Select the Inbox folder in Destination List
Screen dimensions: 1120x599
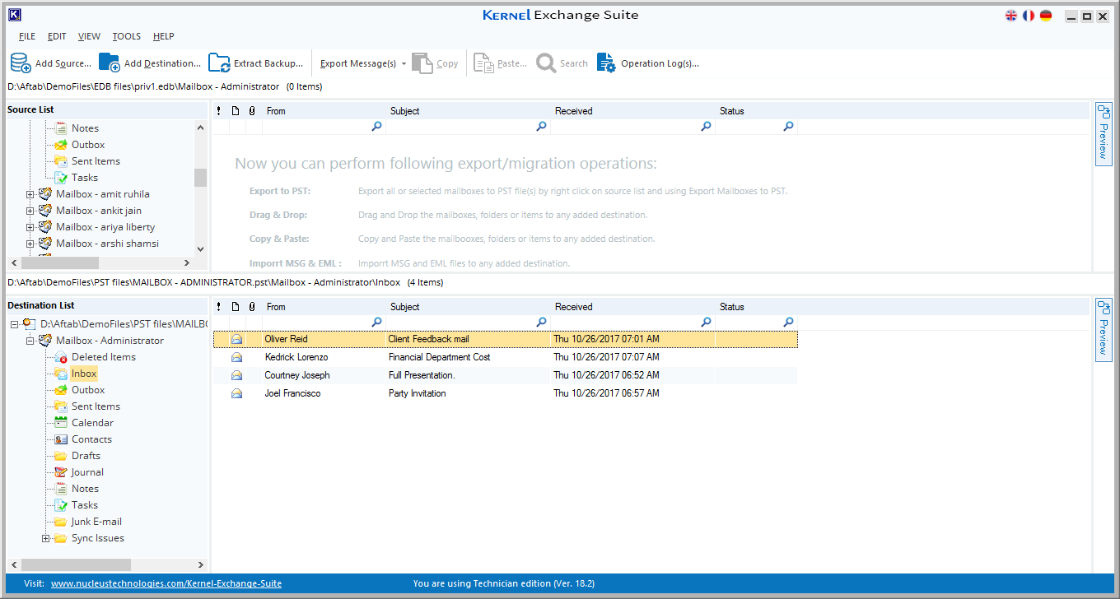click(84, 374)
